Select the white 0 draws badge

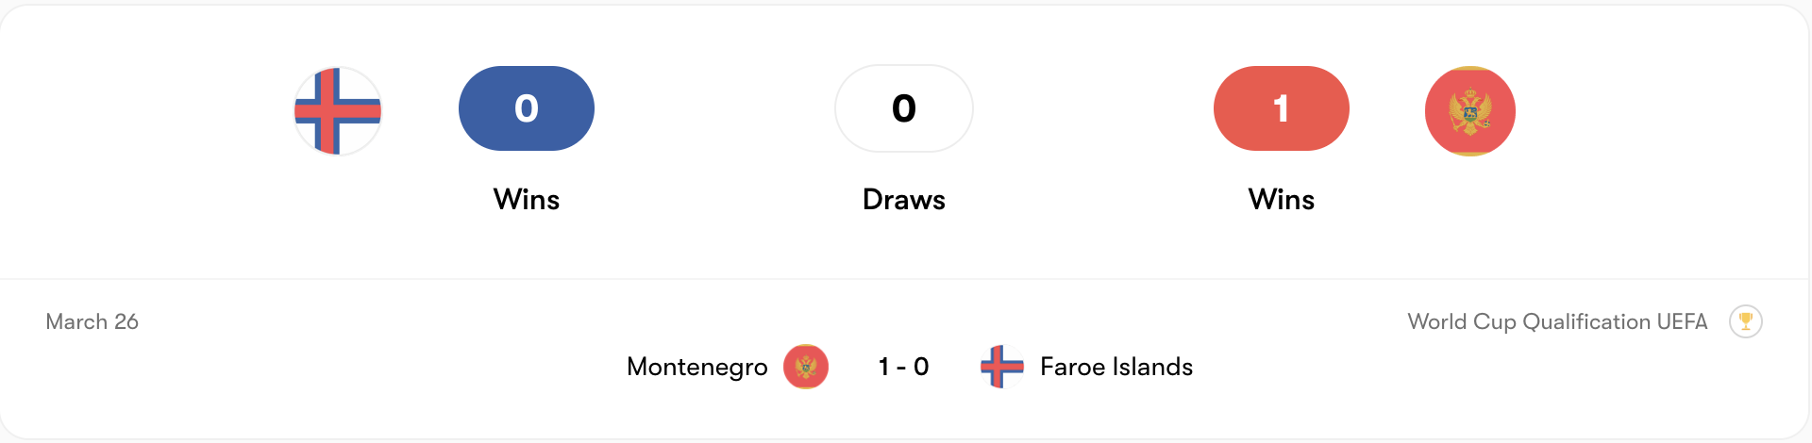pos(903,108)
